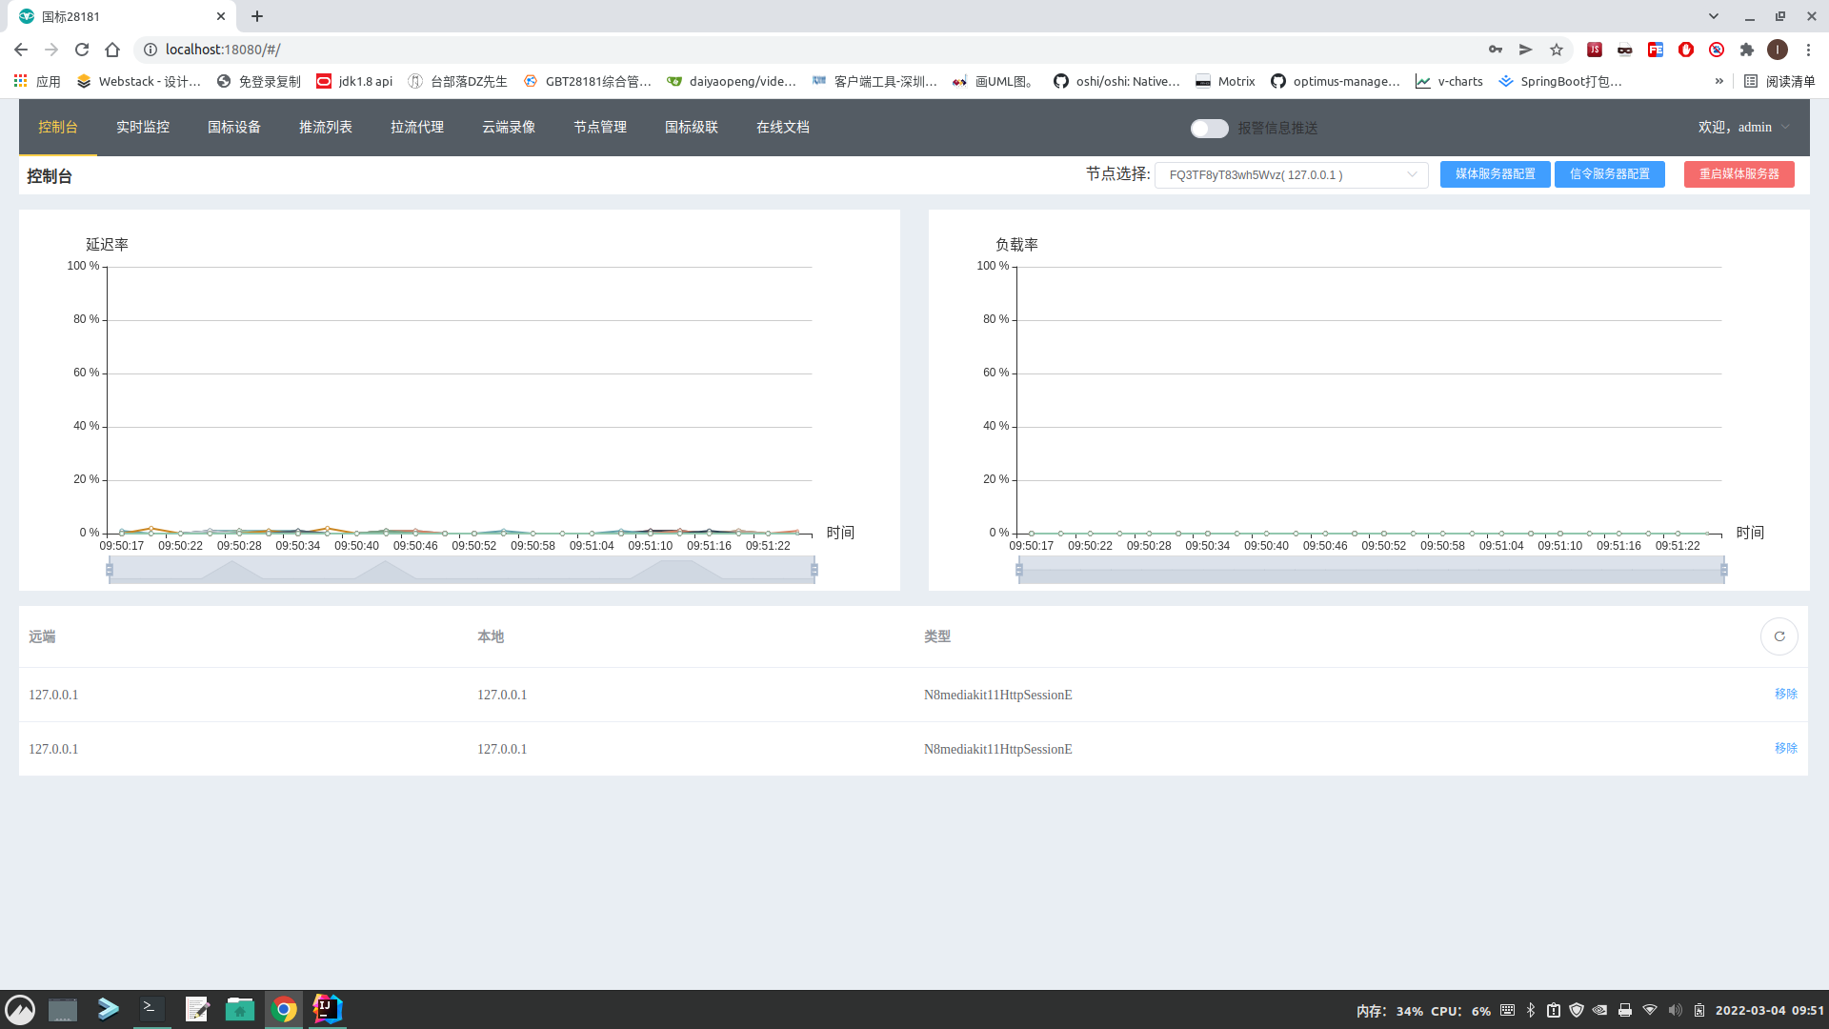Viewport: 1829px width, 1029px height.
Task: Open the 国标级联 menu item
Action: (692, 128)
